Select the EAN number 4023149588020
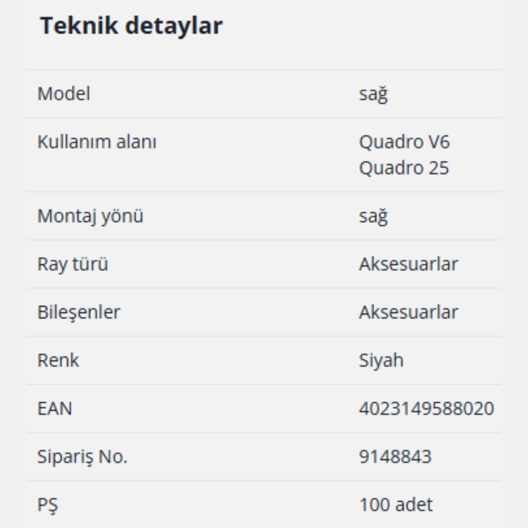The height and width of the screenshot is (528, 528). 426,408
